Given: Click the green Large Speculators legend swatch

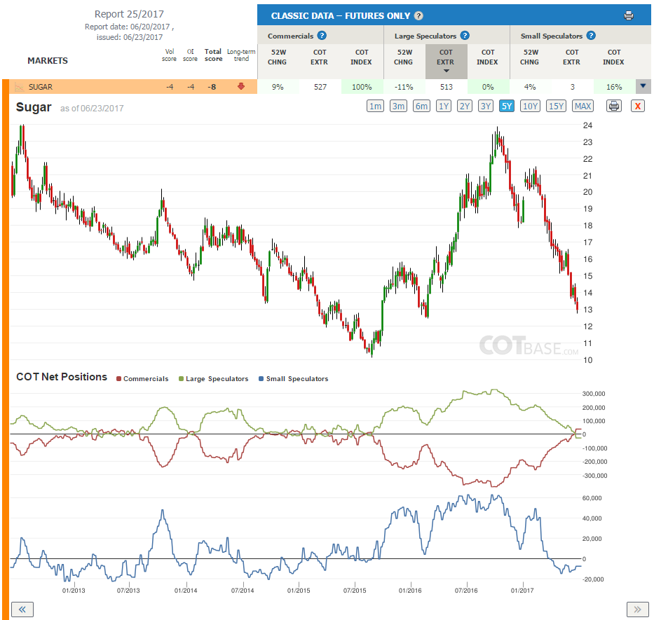Looking at the screenshot, I should pos(181,378).
